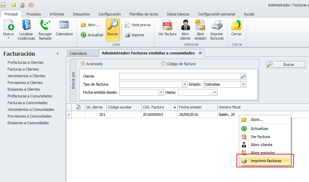Open the Impuestos ribbon tab
This screenshot has width=309, height=182.
pos(82,14)
